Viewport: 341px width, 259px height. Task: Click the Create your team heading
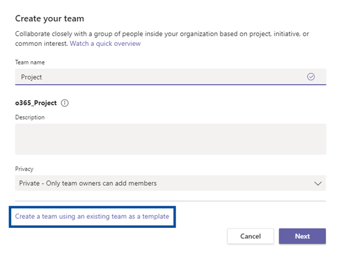click(x=49, y=19)
